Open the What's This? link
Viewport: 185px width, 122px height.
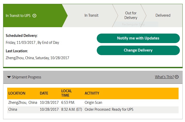[x=164, y=77]
